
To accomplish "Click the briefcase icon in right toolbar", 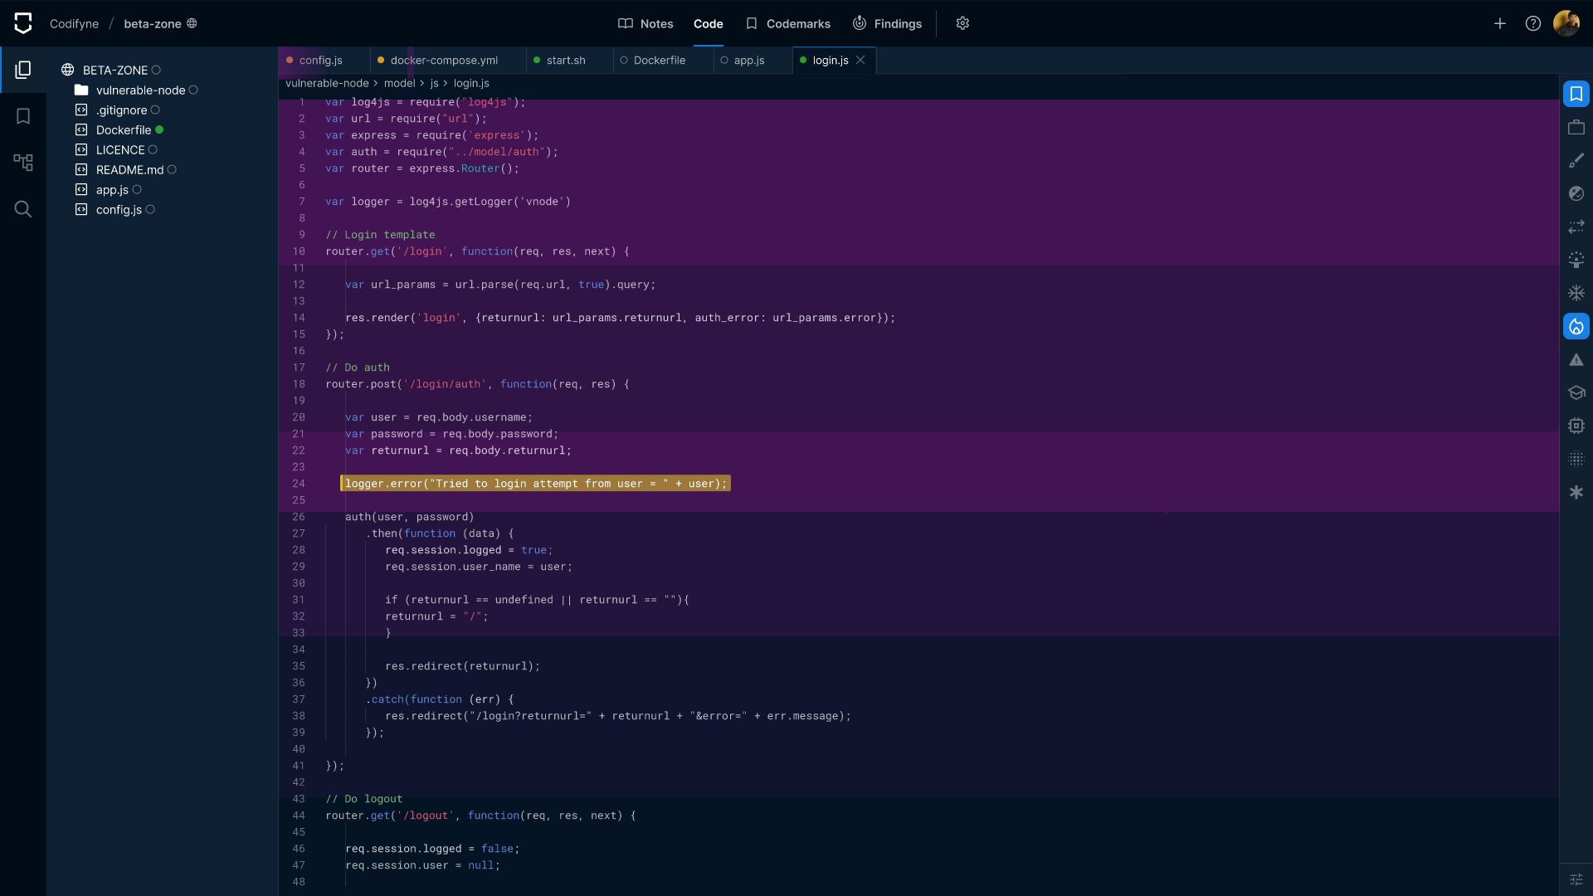I will tap(1576, 127).
